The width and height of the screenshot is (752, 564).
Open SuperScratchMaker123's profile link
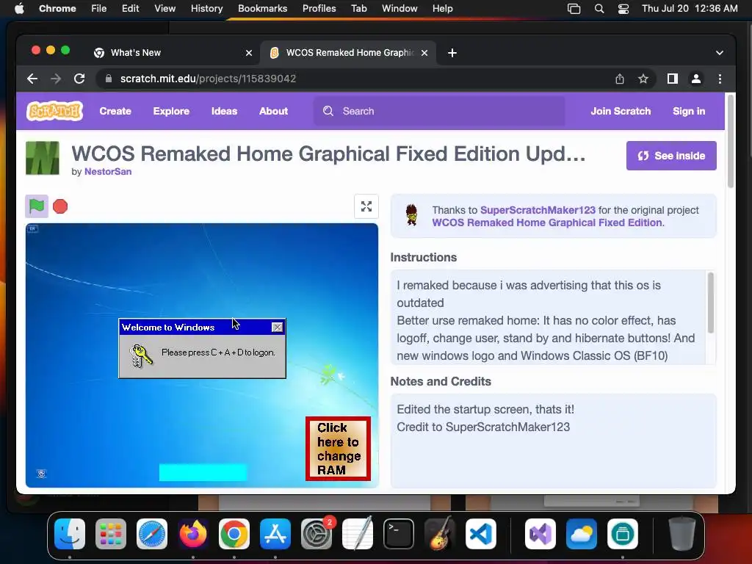(538, 210)
